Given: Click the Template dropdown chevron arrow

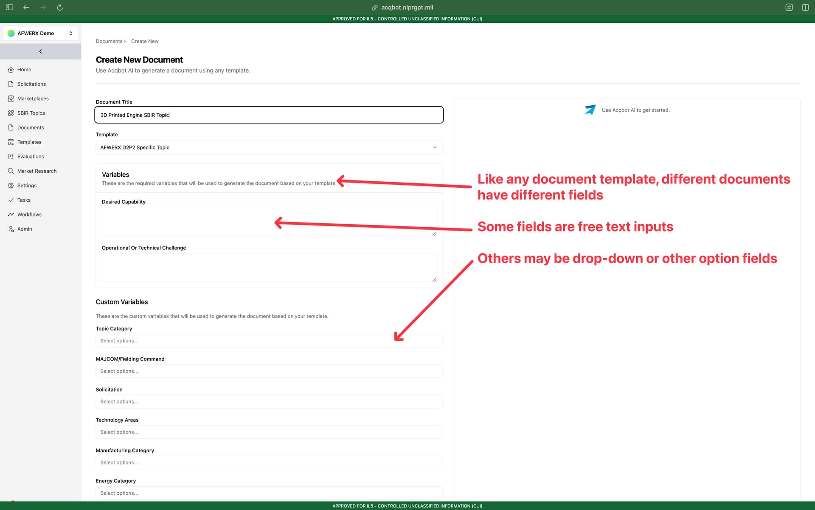Looking at the screenshot, I should (435, 147).
